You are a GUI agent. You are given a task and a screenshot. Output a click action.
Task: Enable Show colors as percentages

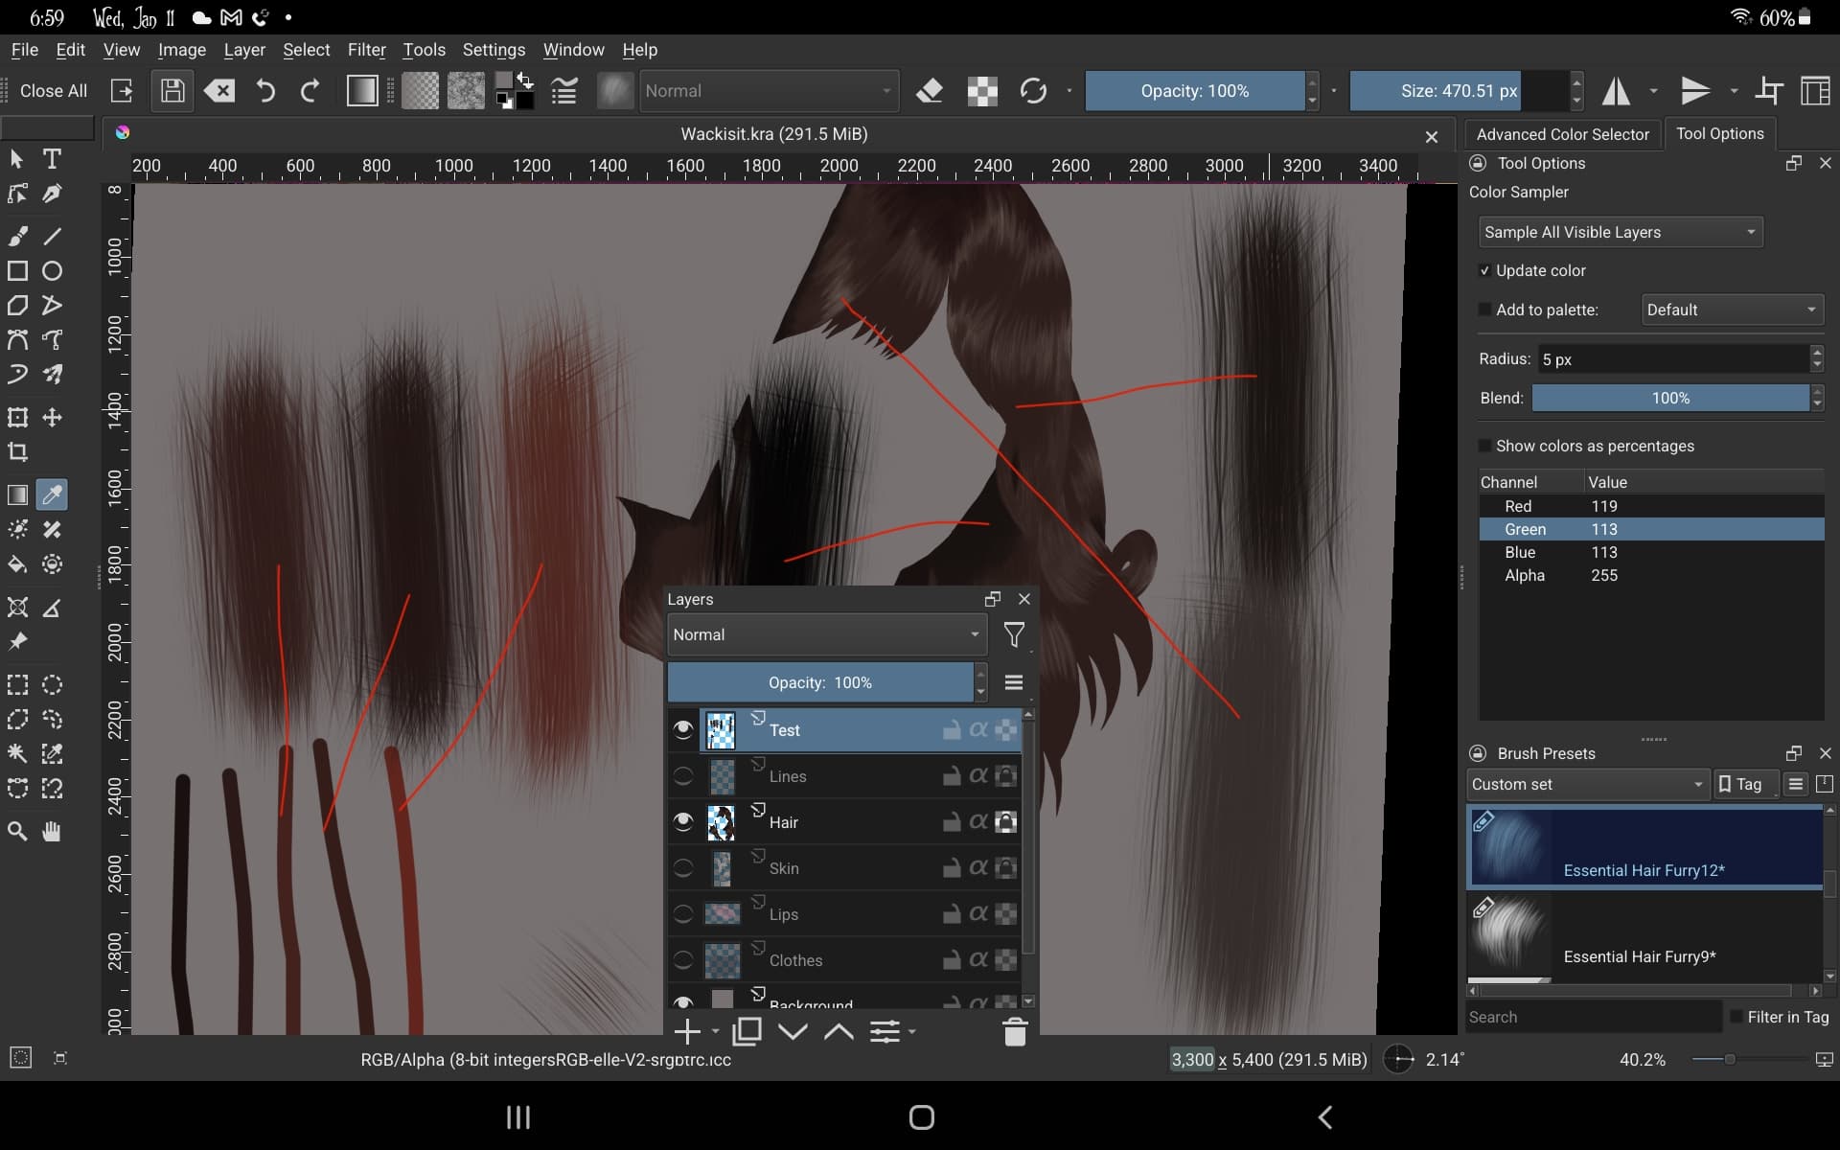[1485, 447]
